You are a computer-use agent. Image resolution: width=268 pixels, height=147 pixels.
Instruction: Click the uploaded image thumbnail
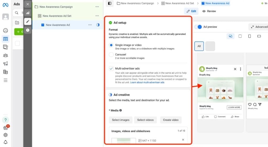(x=124, y=140)
